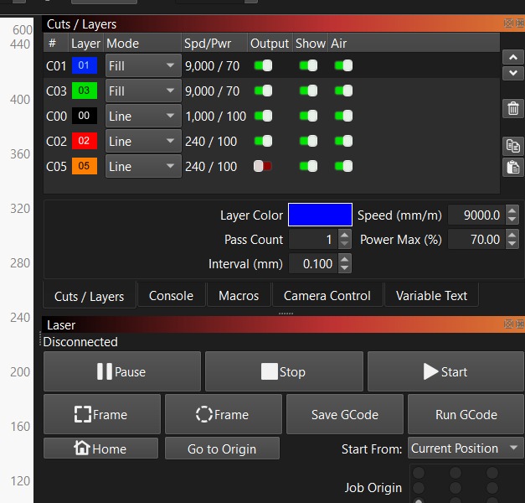Click the paste layer settings icon
This screenshot has height=503, width=525.
512,166
